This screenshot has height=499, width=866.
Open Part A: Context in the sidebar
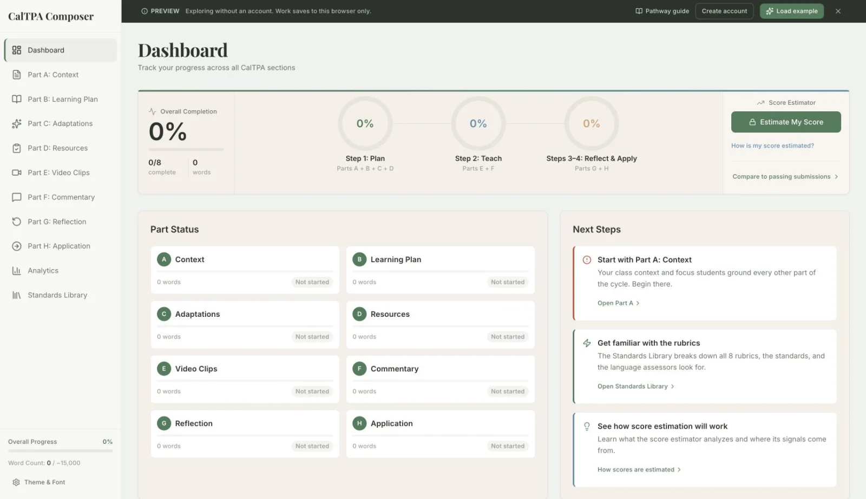point(61,75)
